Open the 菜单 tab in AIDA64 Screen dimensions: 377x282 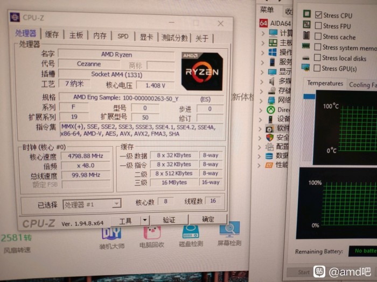pos(267,10)
